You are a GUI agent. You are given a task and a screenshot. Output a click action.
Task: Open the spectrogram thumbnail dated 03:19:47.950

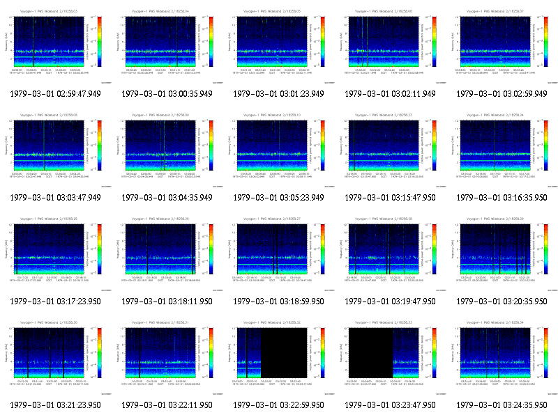(x=391, y=253)
